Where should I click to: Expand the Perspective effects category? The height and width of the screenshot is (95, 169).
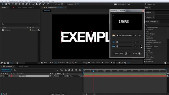click(145, 61)
